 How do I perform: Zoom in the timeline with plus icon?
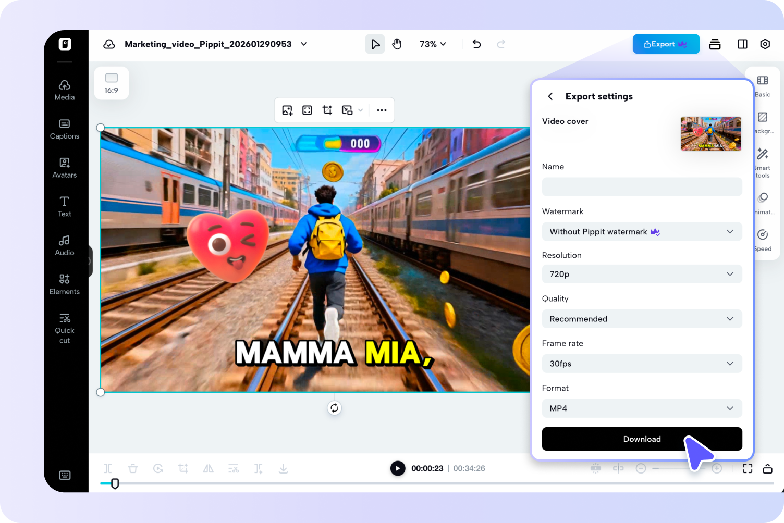717,468
